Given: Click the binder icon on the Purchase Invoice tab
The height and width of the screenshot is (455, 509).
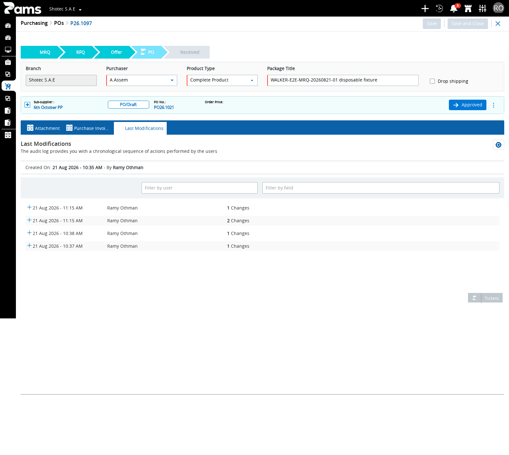Looking at the screenshot, I should 69,128.
